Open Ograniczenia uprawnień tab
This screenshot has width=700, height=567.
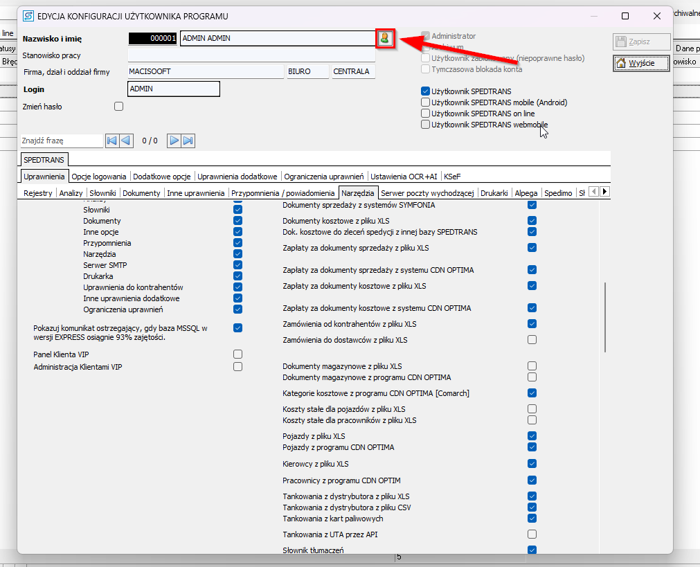[323, 177]
